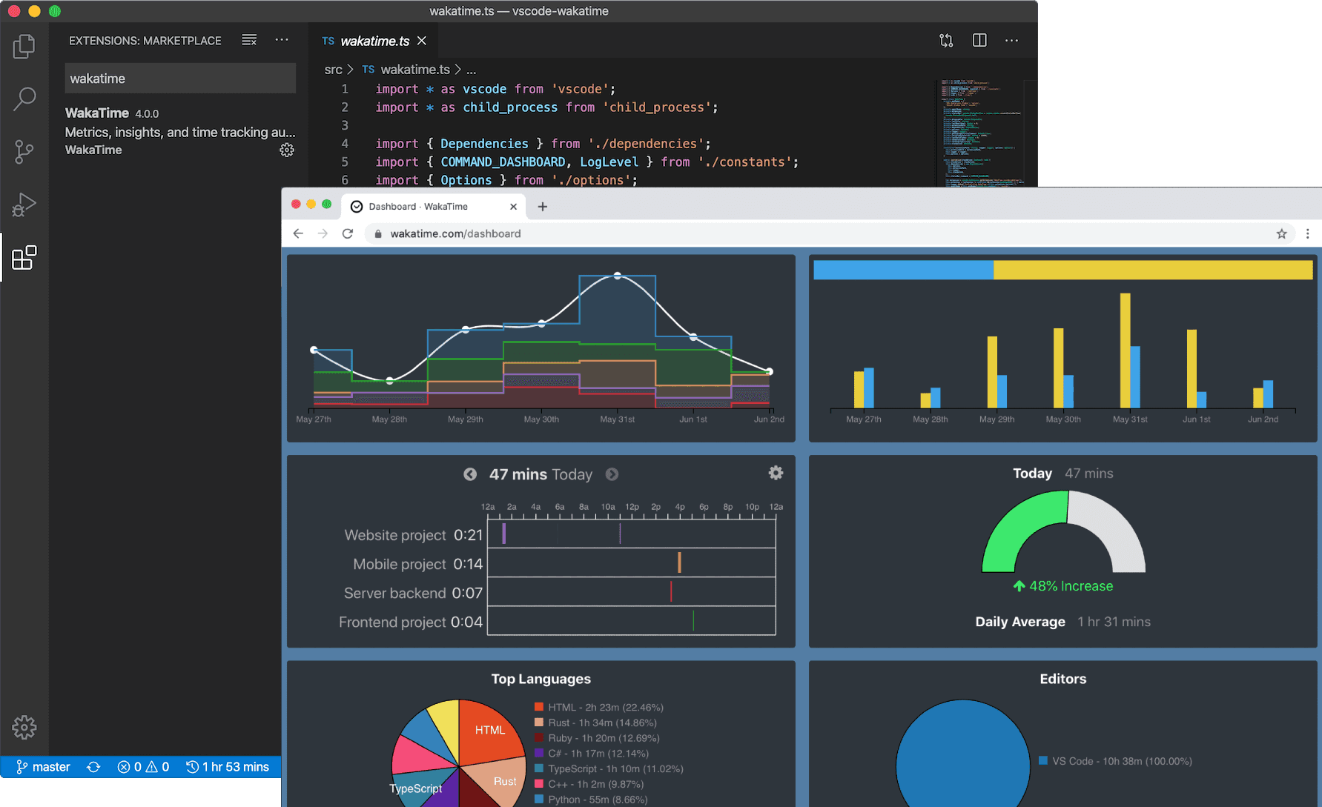Viewport: 1322px width, 807px height.
Task: Expand the breadcrumb ellipsis after wakatime.ts
Action: pos(471,70)
